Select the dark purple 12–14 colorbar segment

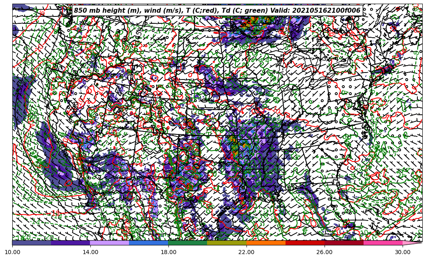point(71,243)
